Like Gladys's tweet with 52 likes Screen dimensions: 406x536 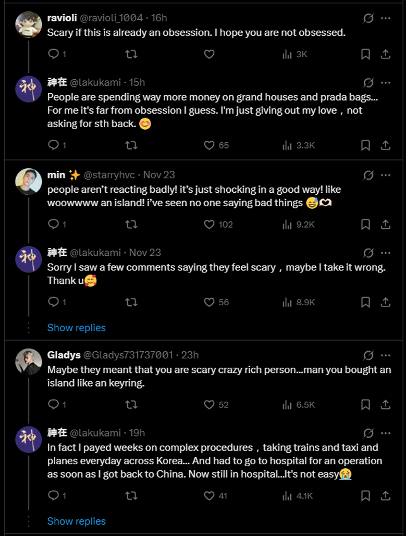(209, 405)
